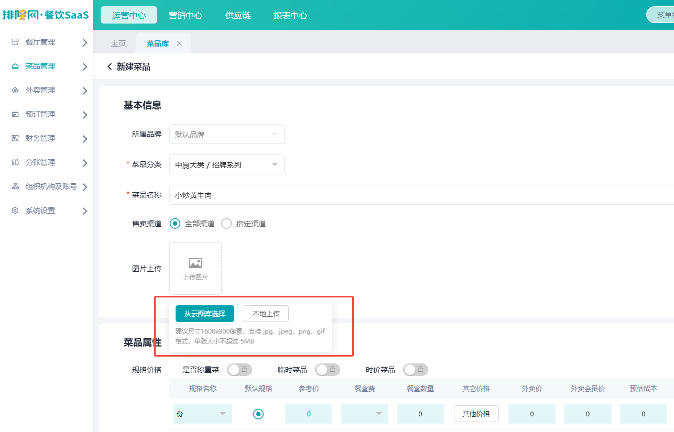The height and width of the screenshot is (432, 674).
Task: Select 默认规格 radio for 份 row
Action: point(258,414)
